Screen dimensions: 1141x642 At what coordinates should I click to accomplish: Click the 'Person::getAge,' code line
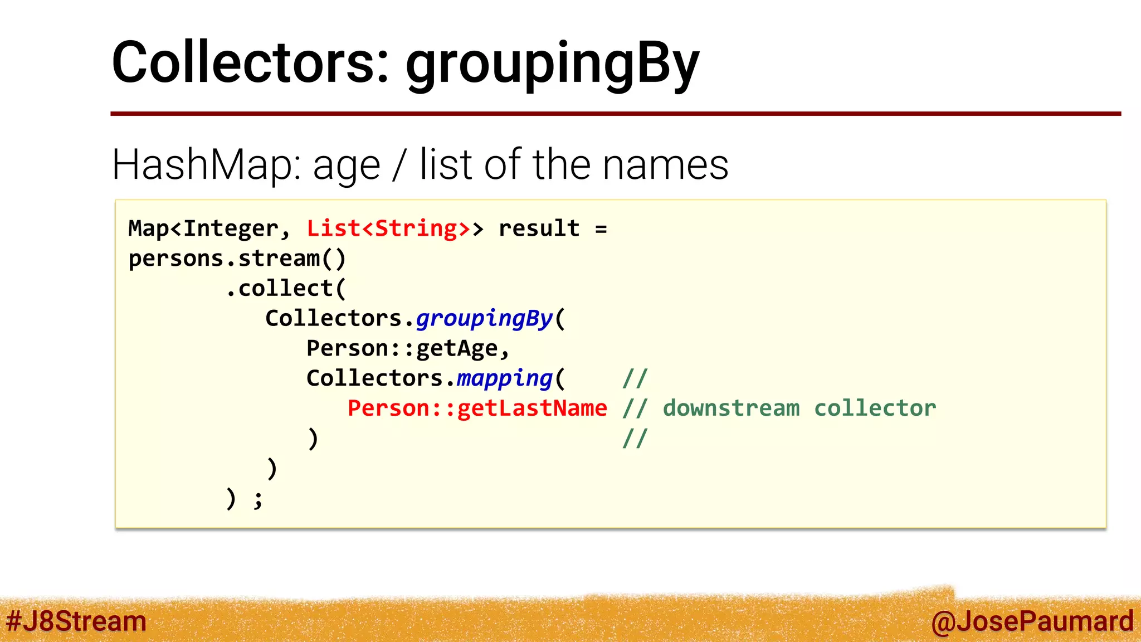click(x=408, y=349)
